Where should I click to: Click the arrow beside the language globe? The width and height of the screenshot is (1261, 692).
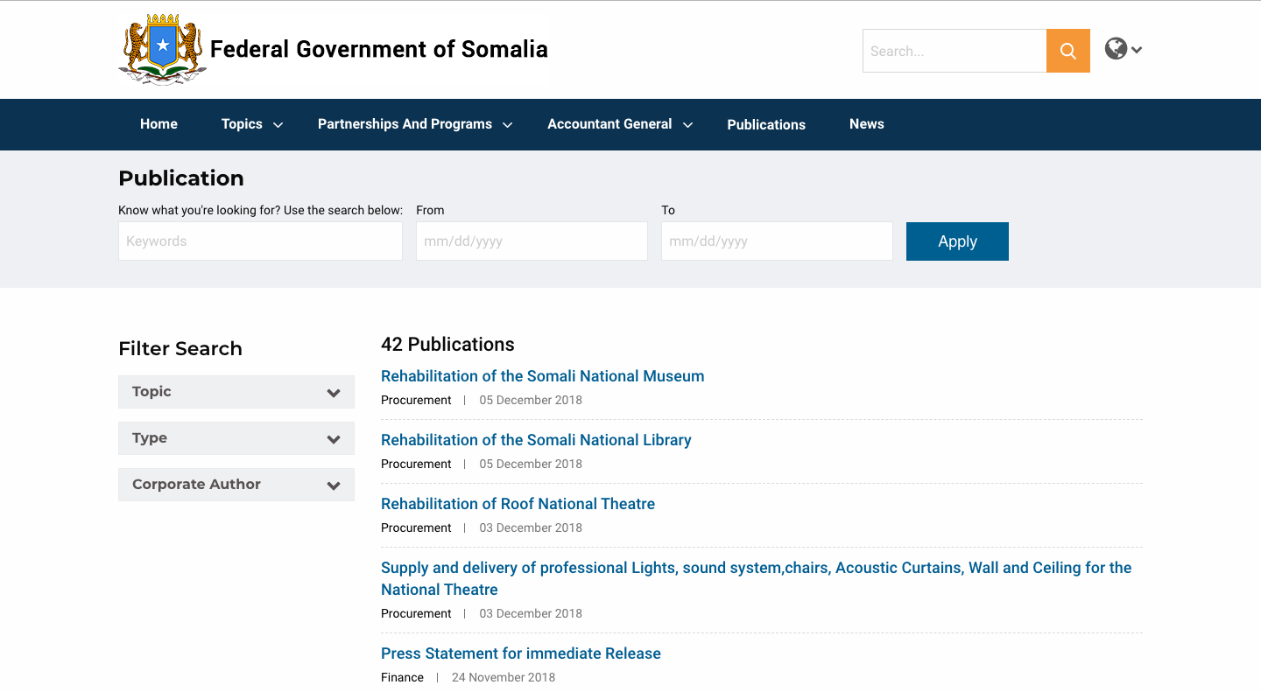[1135, 50]
